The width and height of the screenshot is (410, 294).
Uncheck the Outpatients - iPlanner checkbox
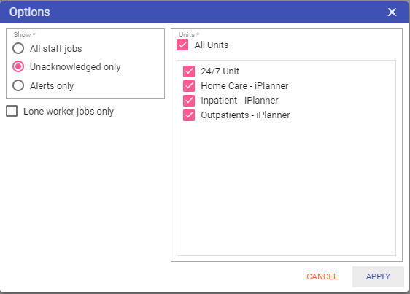[x=189, y=115]
